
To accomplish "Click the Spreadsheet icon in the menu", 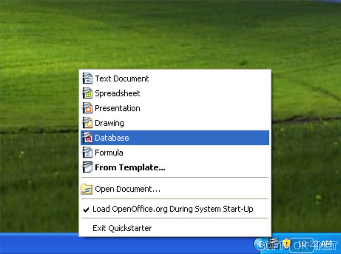I will [88, 93].
